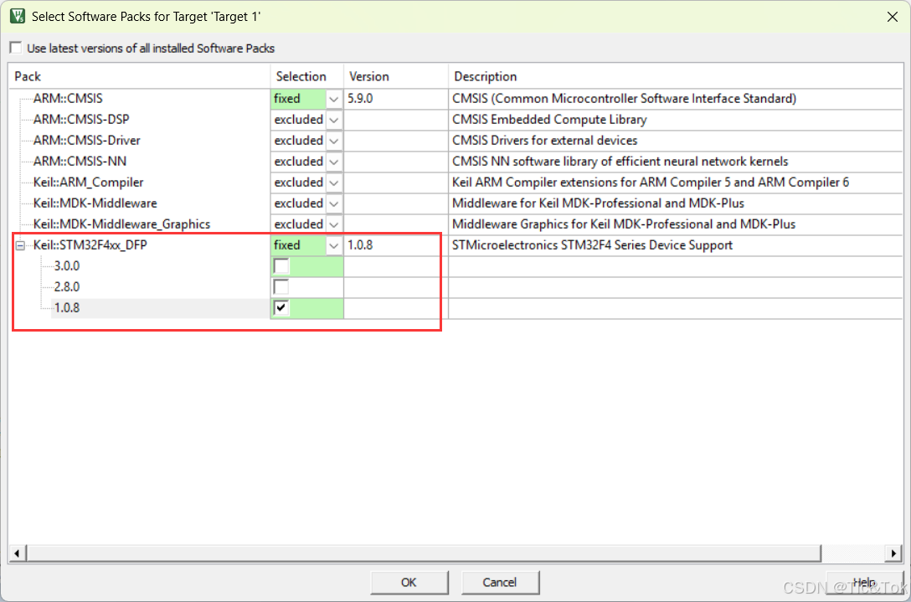This screenshot has height=602, width=911.
Task: Select the 3.0.0 version tree item
Action: click(67, 266)
